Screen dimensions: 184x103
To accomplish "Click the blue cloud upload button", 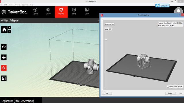I will (162, 5).
